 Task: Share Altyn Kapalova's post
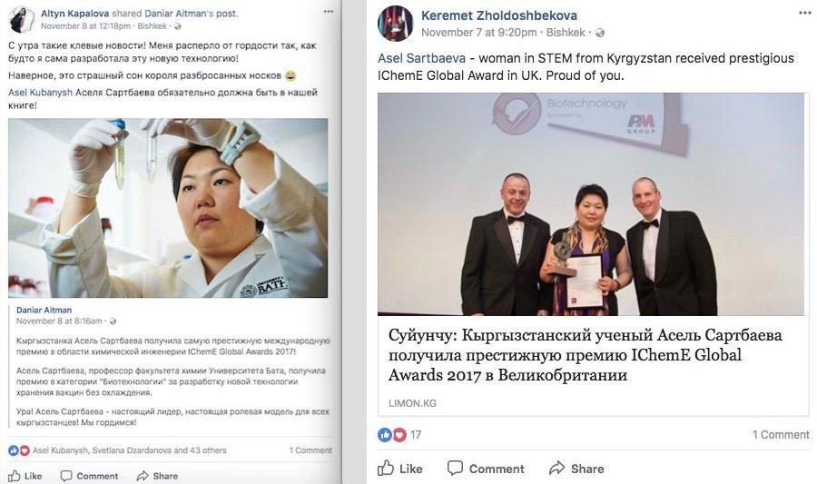[157, 476]
